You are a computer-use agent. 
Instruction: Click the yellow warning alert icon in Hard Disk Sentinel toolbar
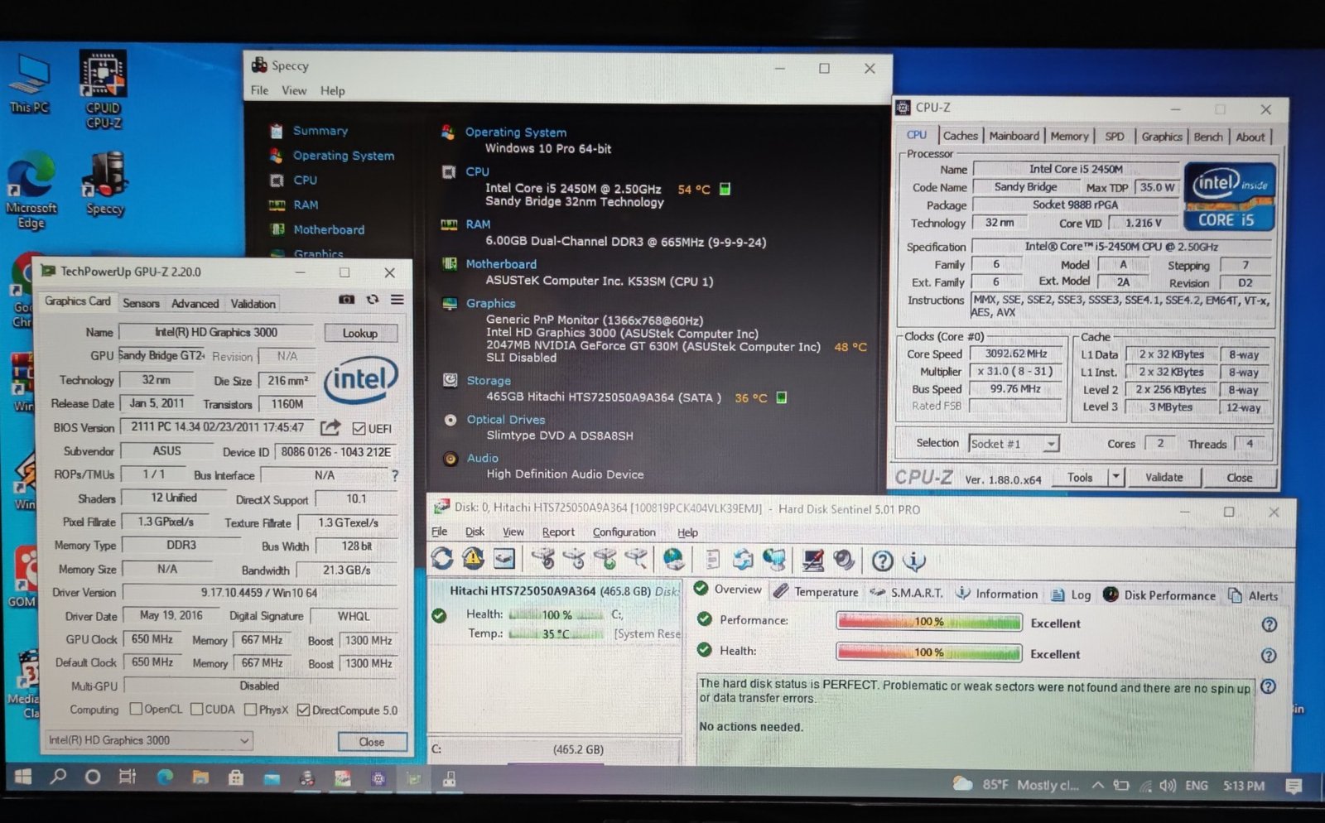pos(473,559)
